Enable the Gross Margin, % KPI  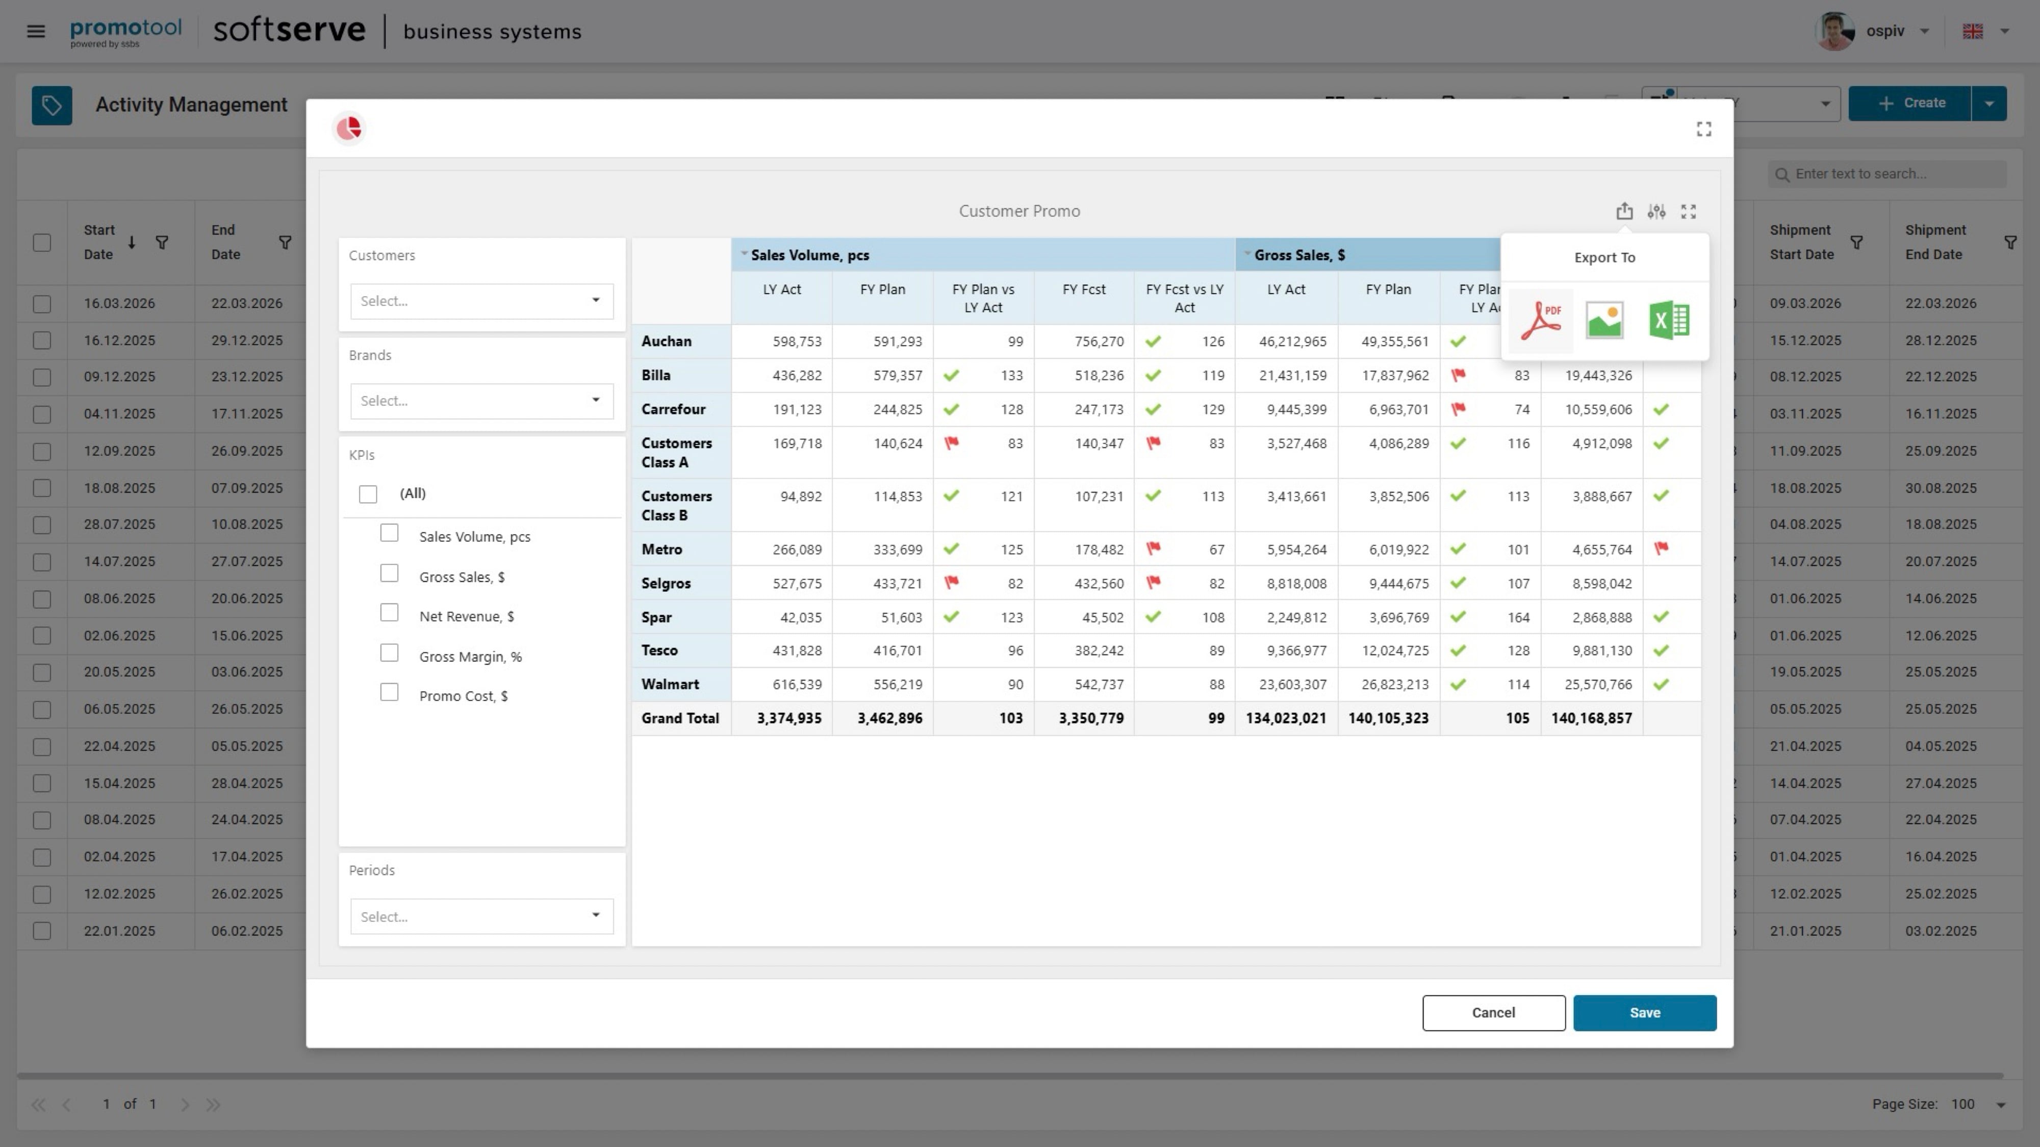click(389, 653)
